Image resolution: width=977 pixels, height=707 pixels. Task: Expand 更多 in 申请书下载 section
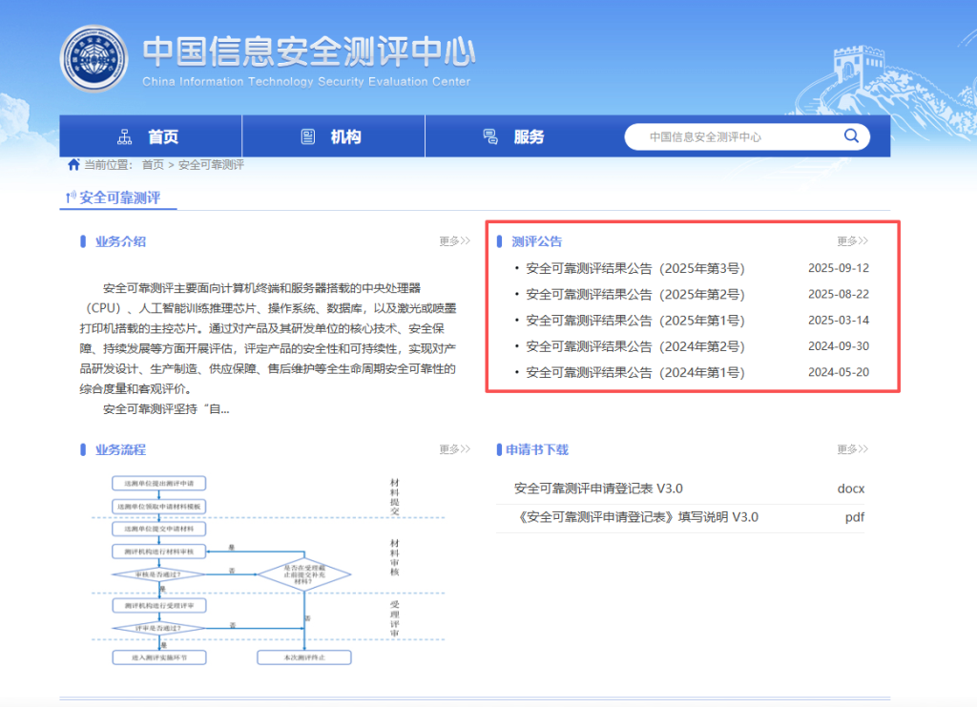coord(852,449)
